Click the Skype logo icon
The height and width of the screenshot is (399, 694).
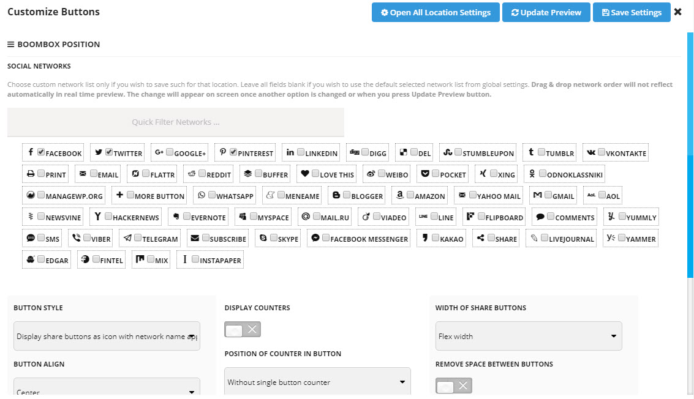click(263, 238)
